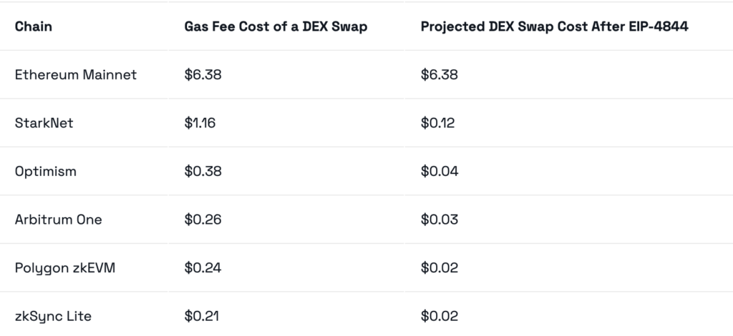
Task: Click the Projected DEX Swap Cost After EIP-4844 header
Action: tap(555, 26)
